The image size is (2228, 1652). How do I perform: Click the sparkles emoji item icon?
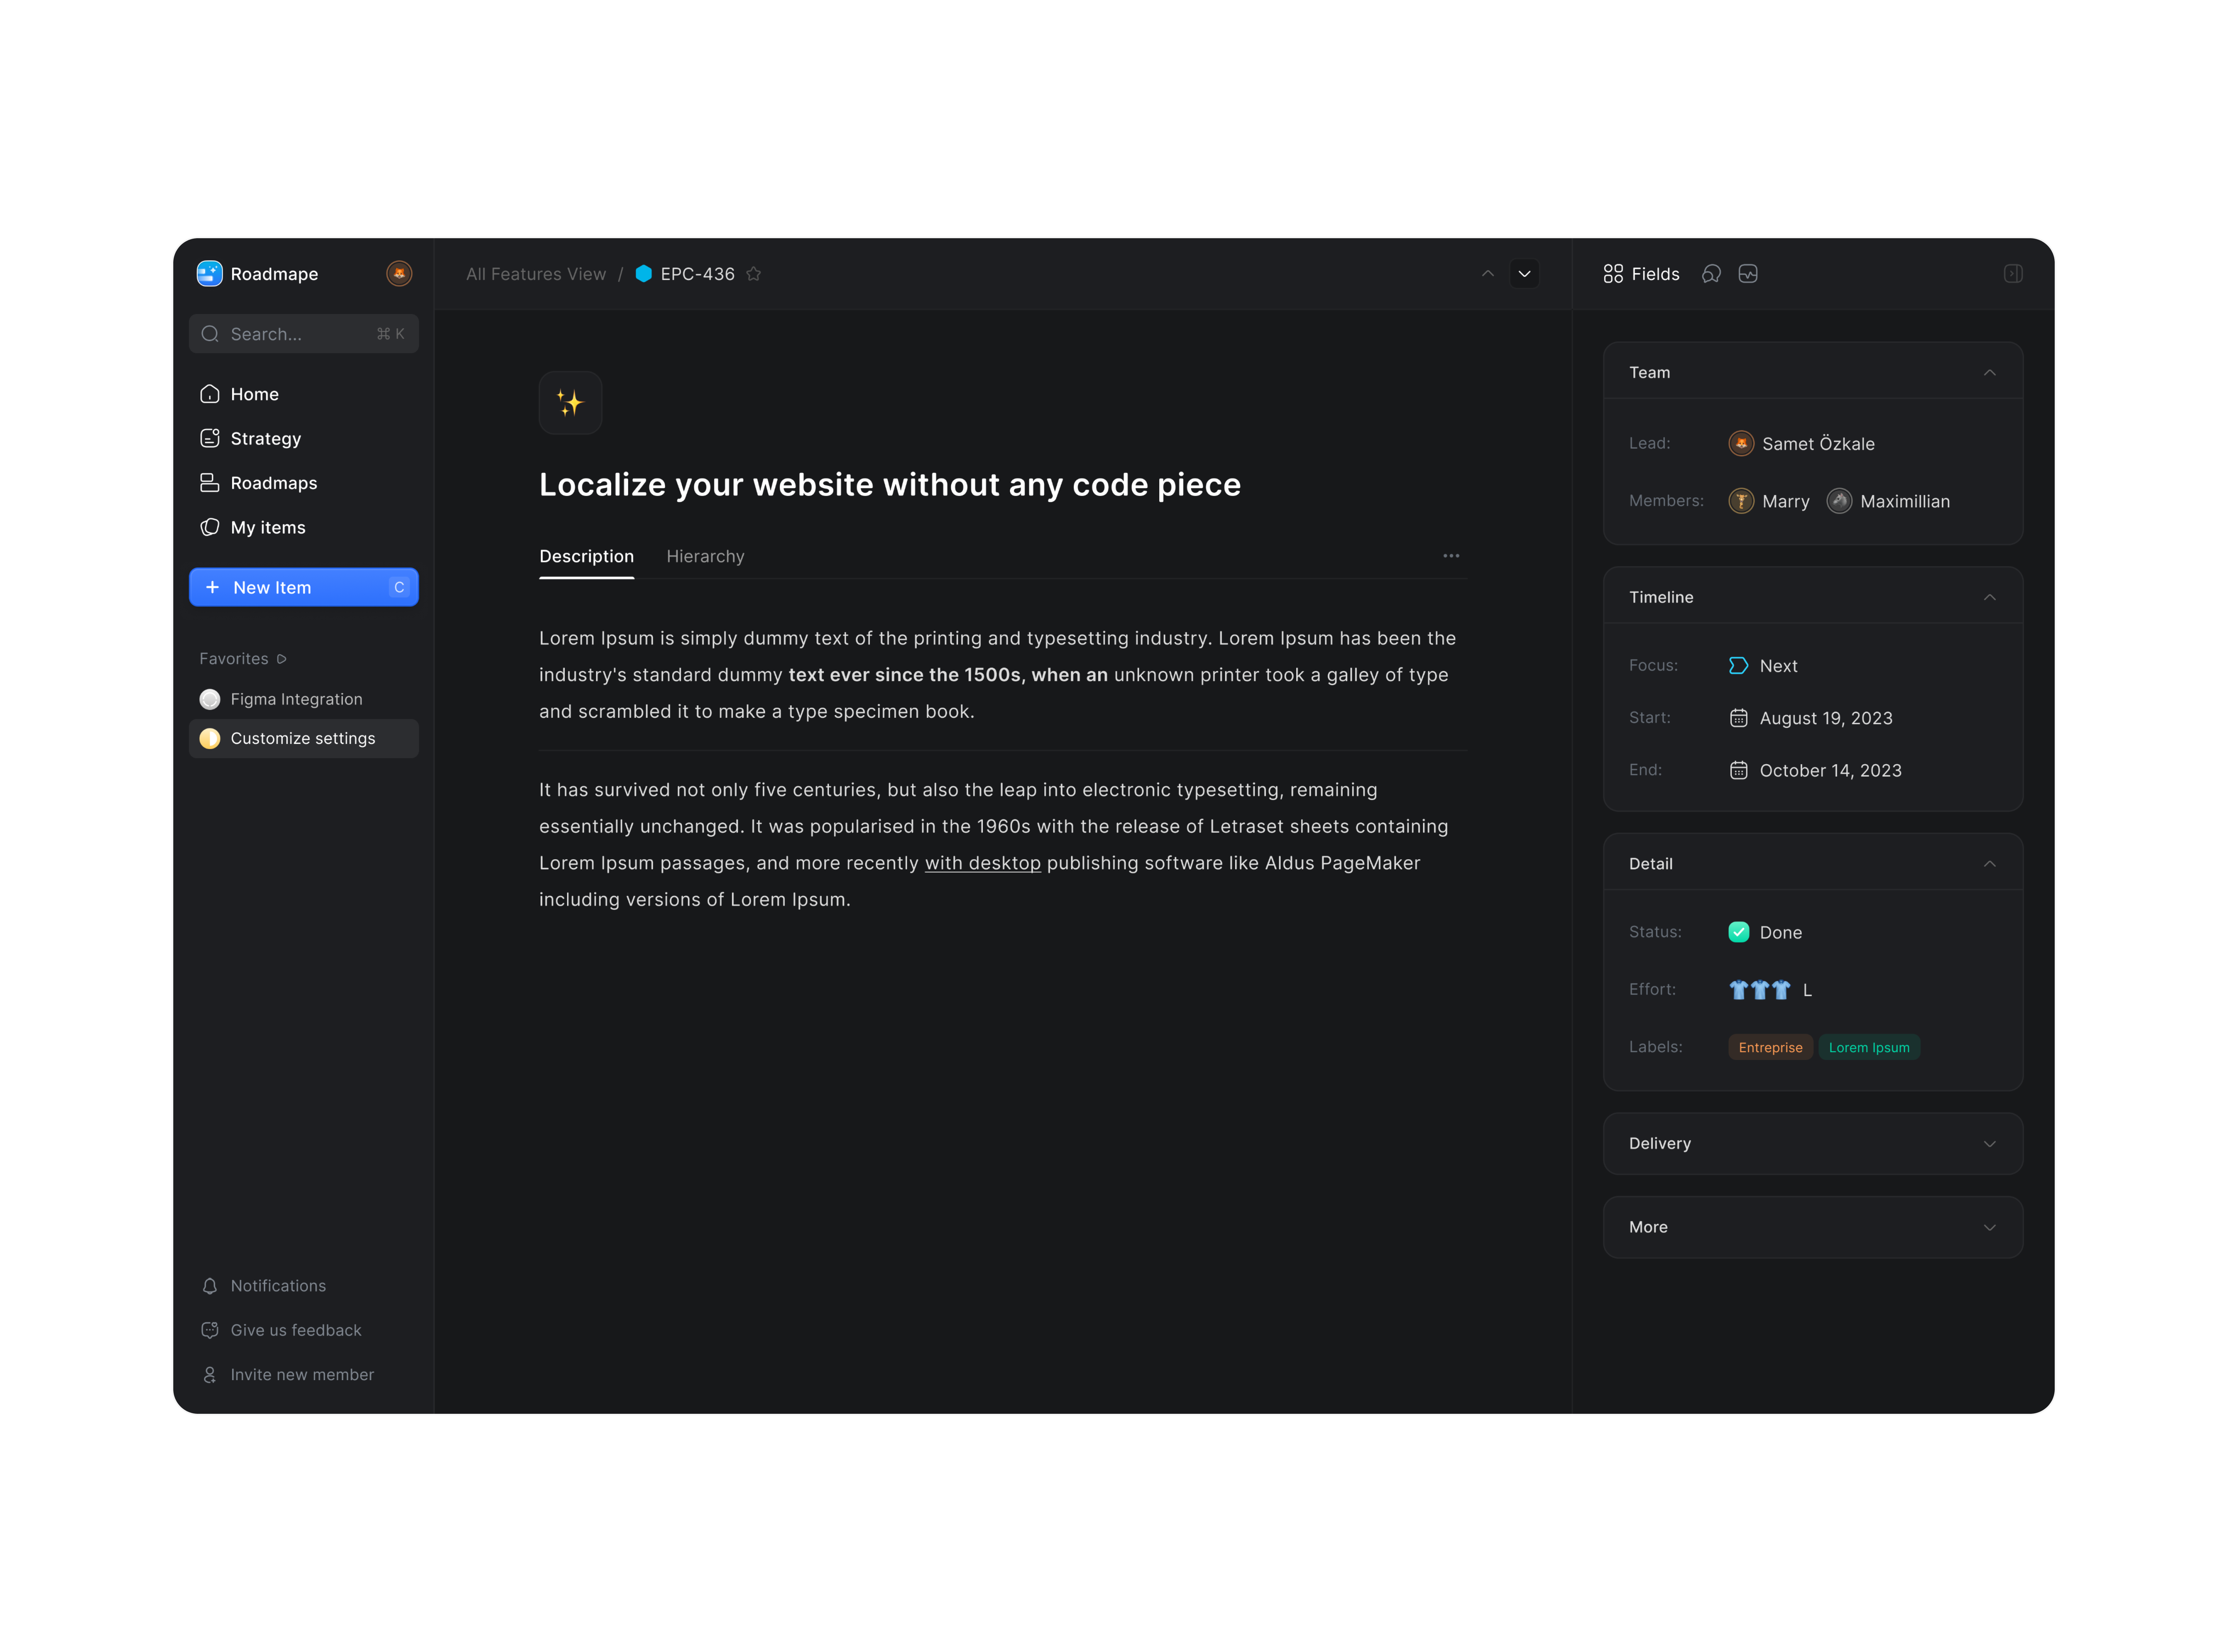coord(570,403)
